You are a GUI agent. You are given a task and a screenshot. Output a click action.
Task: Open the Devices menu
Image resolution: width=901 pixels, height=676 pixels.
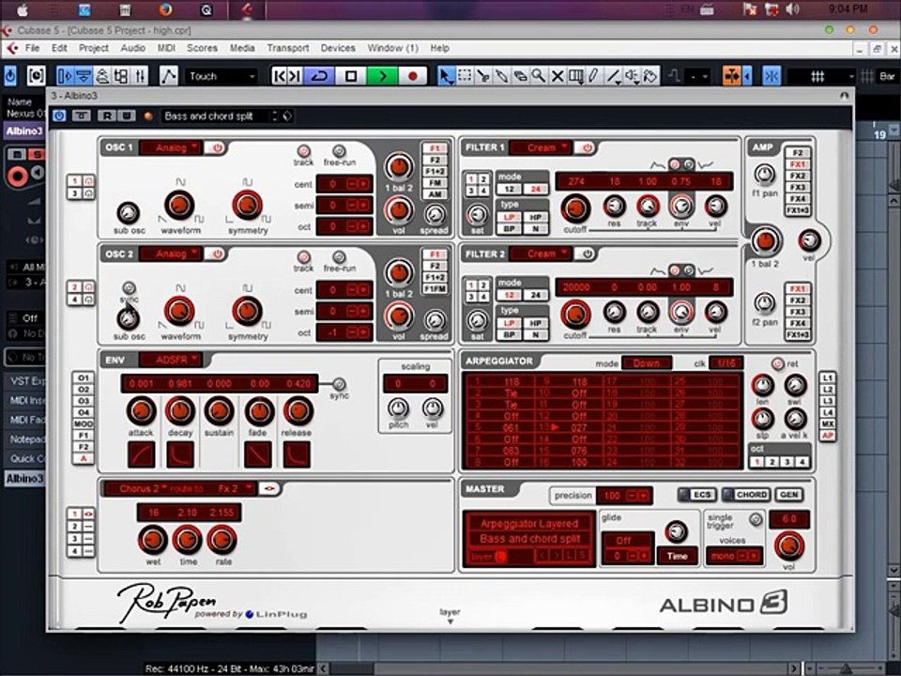338,48
